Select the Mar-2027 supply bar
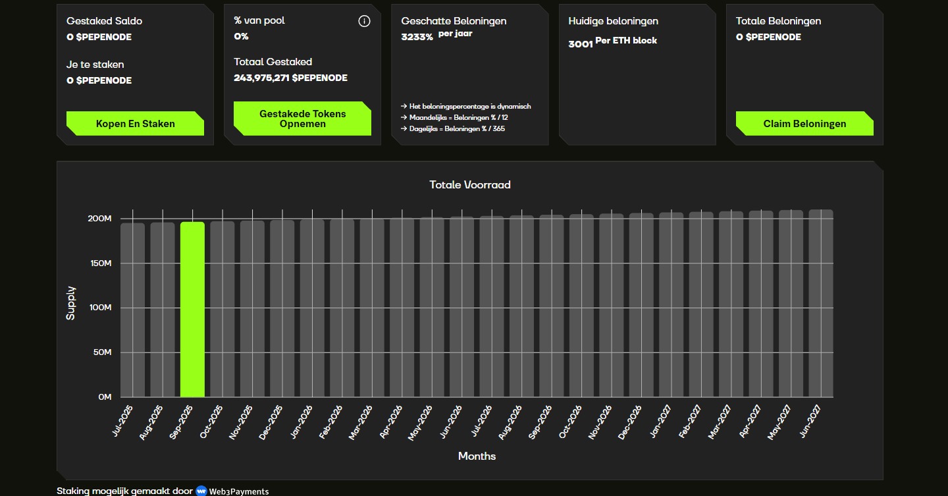Viewport: 948px width, 496px height. point(731,304)
